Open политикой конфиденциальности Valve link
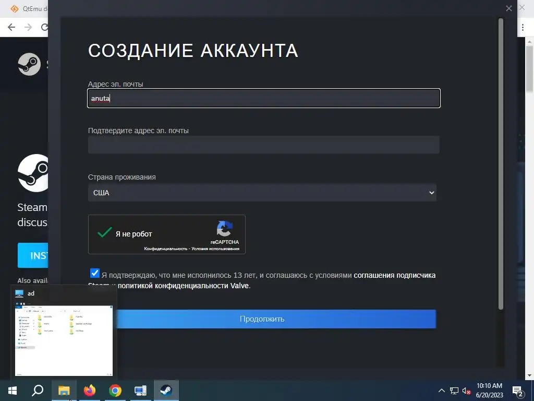534x401 pixels. (x=183, y=286)
